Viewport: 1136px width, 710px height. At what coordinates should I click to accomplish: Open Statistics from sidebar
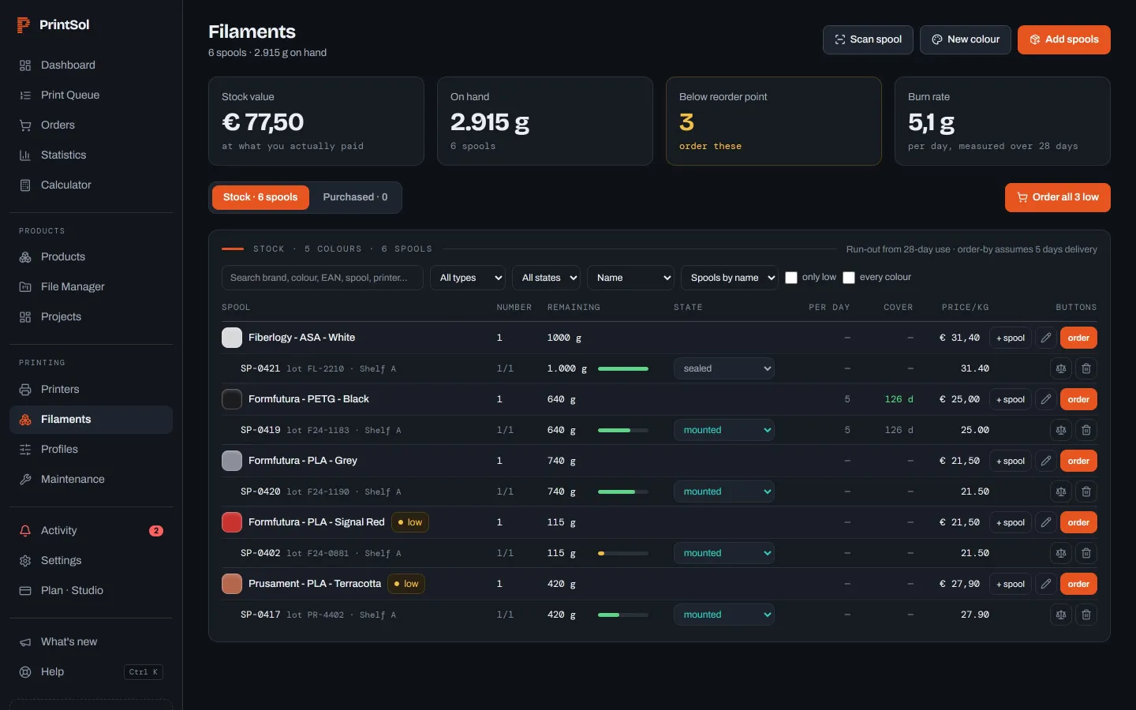pos(91,155)
